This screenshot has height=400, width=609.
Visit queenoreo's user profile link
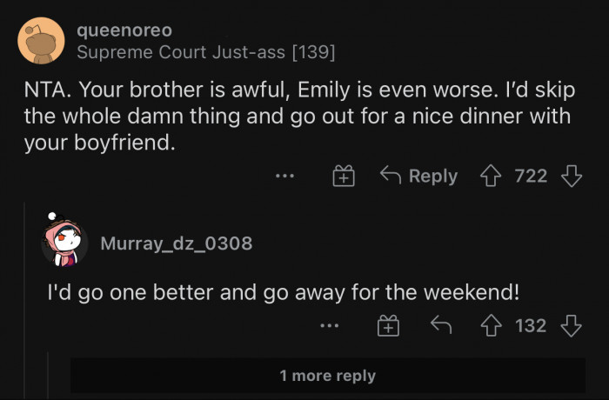[124, 30]
